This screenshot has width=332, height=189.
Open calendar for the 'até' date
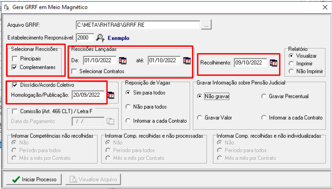click(187, 61)
